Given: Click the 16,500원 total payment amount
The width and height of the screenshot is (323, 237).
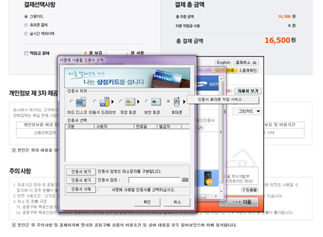Looking at the screenshot, I should click(x=280, y=40).
